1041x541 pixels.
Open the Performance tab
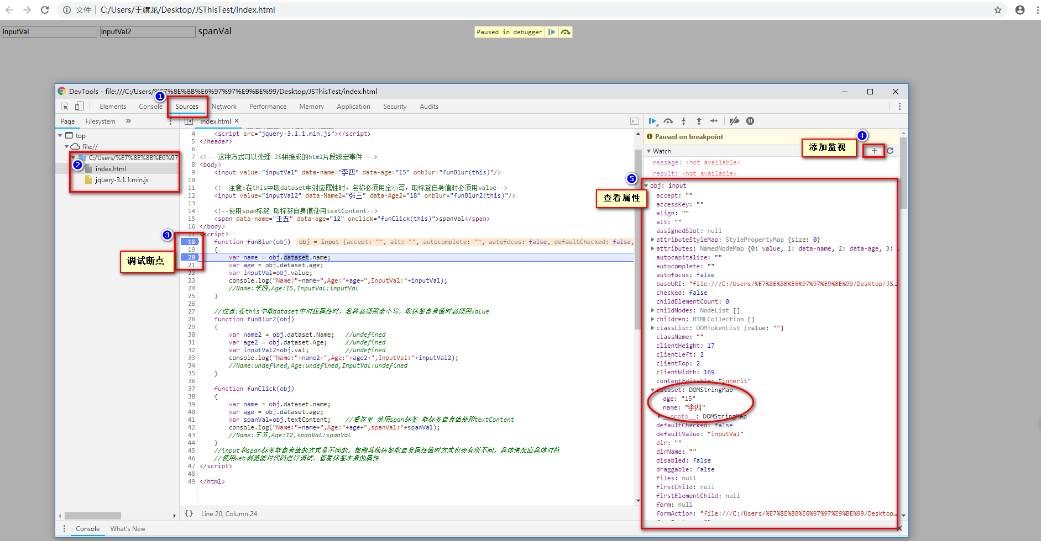pyautogui.click(x=268, y=107)
